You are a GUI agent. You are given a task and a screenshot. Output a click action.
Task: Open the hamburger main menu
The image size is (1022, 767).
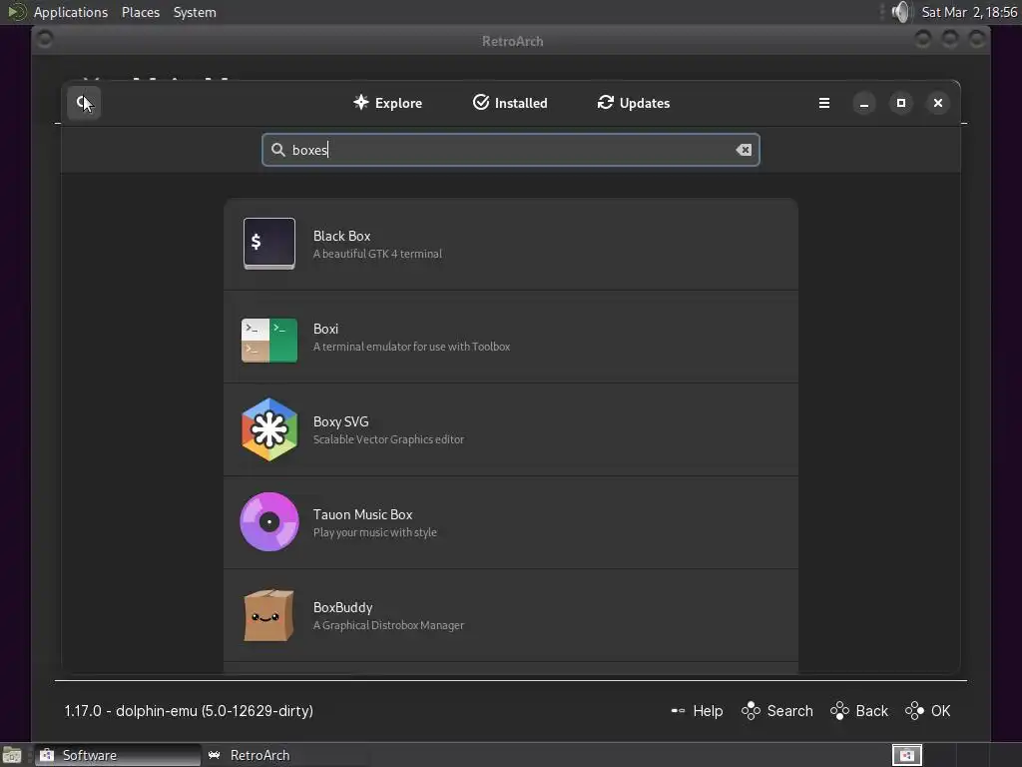(x=823, y=103)
